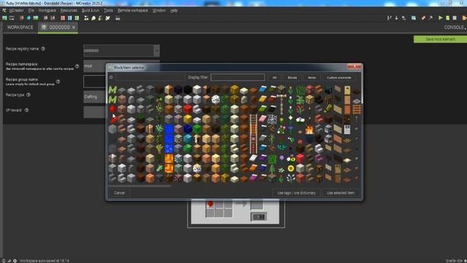This screenshot has width=467, height=263.
Task: Choose the white speckled snowy block
Action: [216, 99]
